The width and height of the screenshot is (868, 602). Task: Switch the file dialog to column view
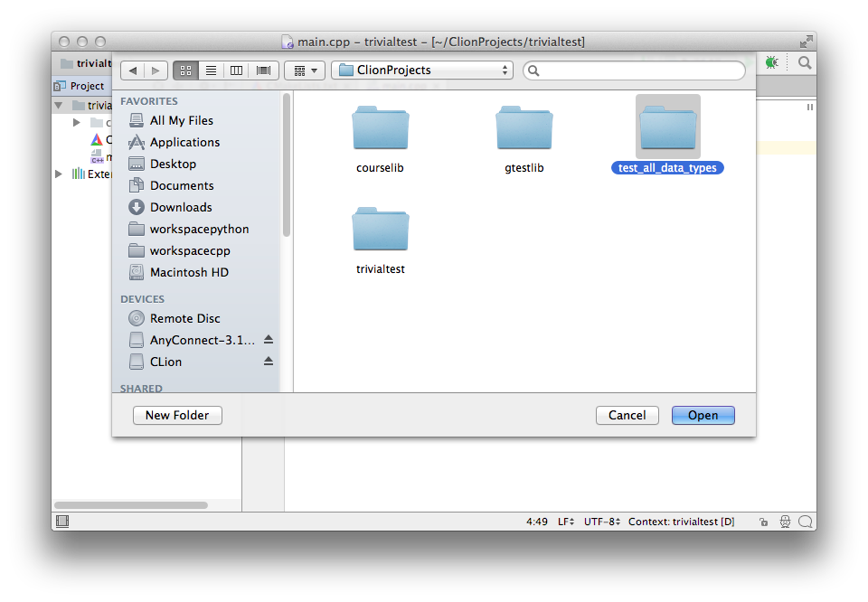[236, 70]
